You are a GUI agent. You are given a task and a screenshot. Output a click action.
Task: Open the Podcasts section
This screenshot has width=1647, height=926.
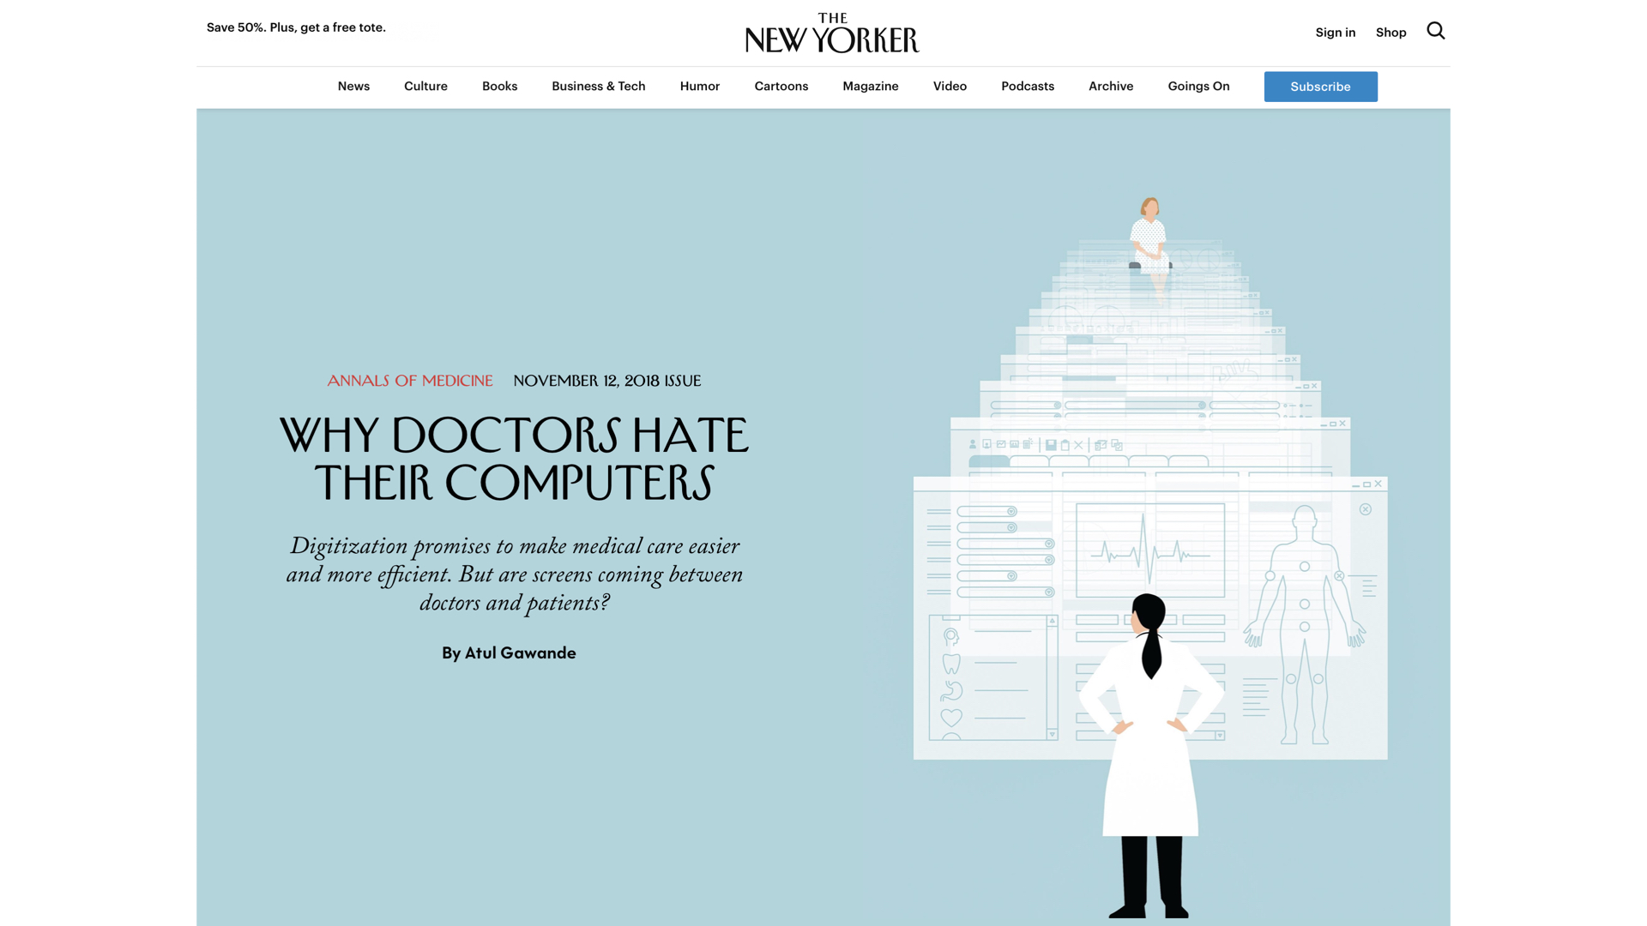(1027, 86)
